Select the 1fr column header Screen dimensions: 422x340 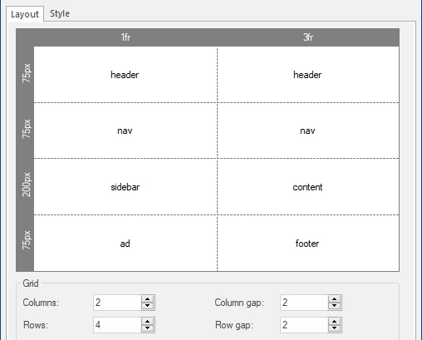[x=125, y=37]
